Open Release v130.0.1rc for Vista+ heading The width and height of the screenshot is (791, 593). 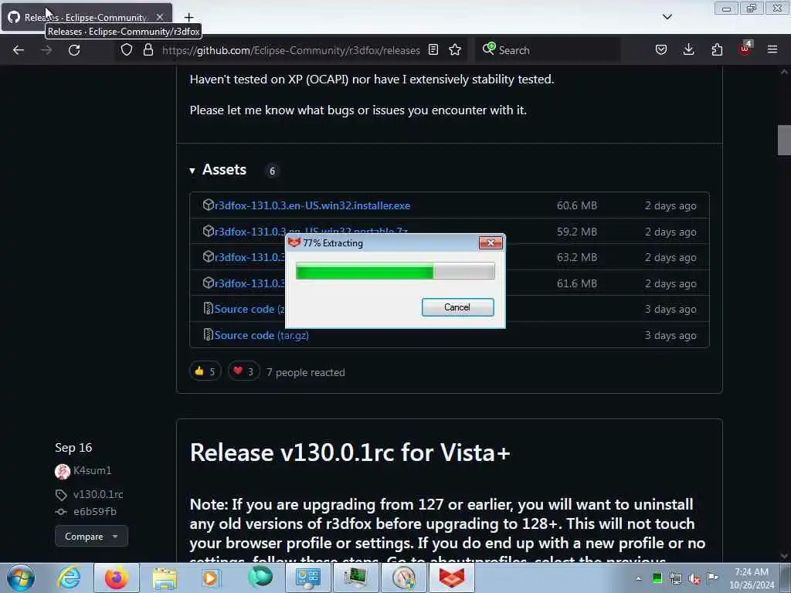pyautogui.click(x=350, y=452)
